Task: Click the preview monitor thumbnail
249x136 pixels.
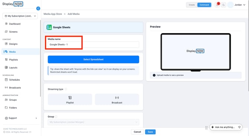Action: pos(195,52)
